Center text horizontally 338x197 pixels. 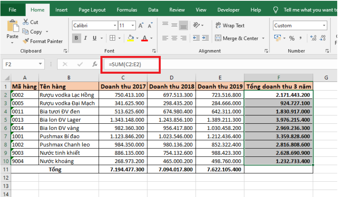pyautogui.click(x=175, y=38)
